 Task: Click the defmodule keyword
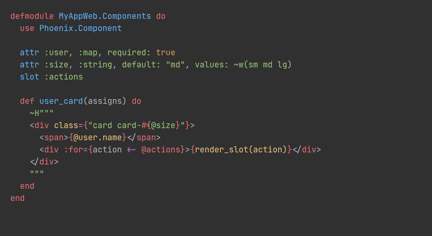coord(32,16)
